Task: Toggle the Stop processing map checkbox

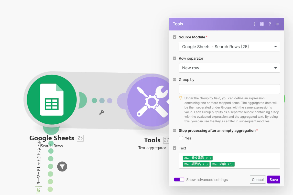Action: click(x=175, y=131)
